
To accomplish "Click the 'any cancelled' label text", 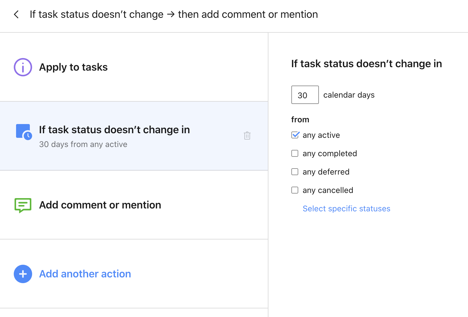I will [328, 190].
